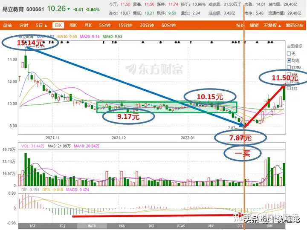
Task: Click the 2021-11 date axis label
Action: coord(52,138)
